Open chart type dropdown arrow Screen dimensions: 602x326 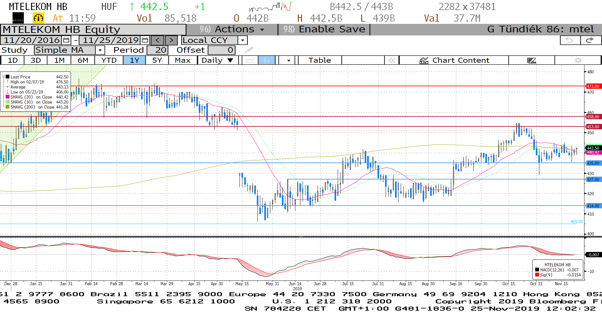(288, 60)
